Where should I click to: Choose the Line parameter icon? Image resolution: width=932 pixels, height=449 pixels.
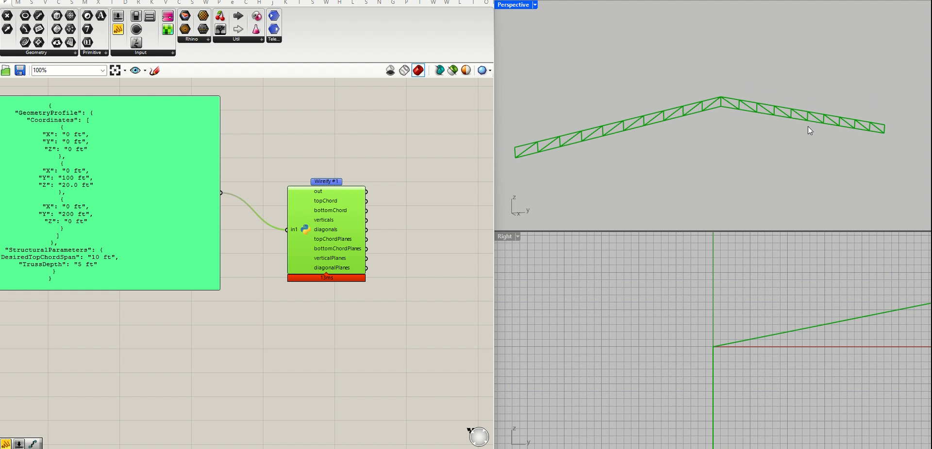39,16
